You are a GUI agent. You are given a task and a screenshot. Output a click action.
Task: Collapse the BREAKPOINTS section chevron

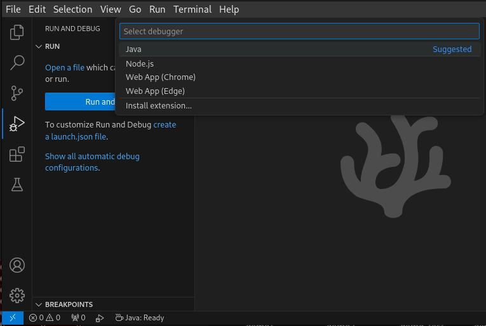[39, 304]
